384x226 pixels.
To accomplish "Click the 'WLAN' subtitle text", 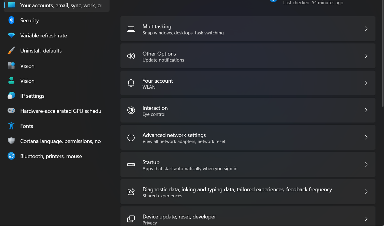I will (149, 87).
